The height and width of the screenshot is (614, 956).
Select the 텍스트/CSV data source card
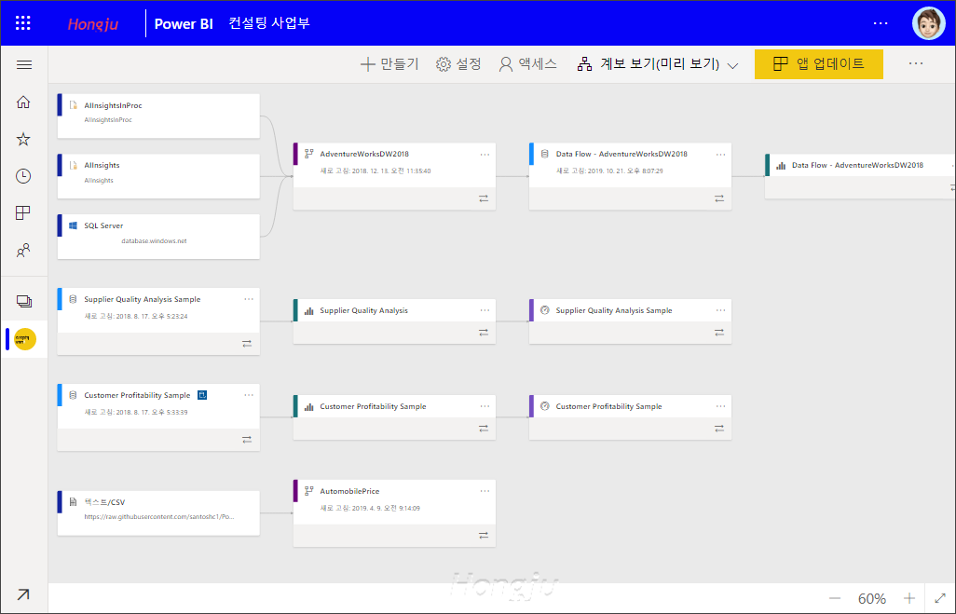pyautogui.click(x=158, y=513)
